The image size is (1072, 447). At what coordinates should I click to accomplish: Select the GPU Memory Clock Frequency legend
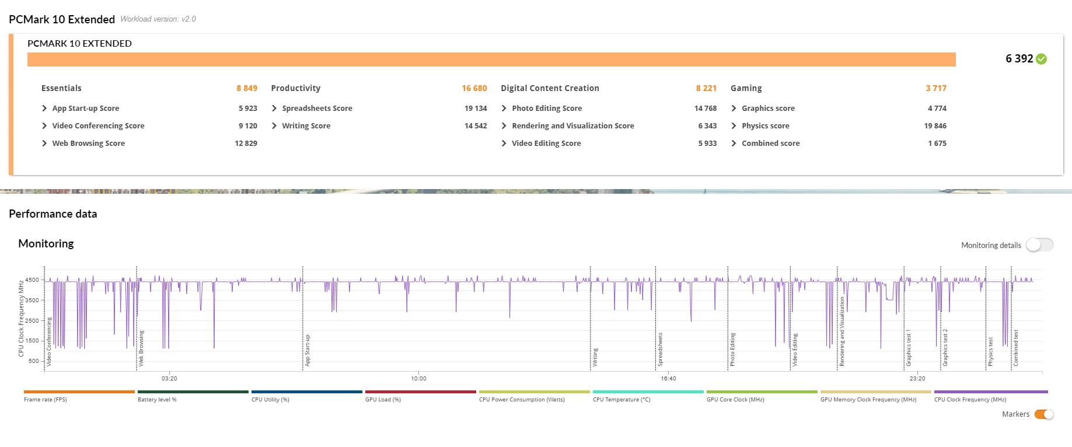[876, 396]
